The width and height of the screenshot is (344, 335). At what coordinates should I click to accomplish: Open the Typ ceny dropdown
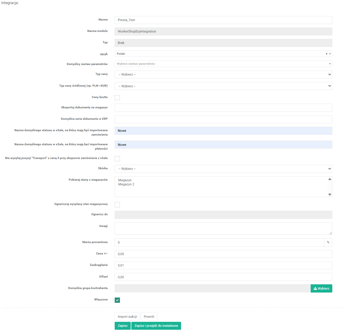[223, 74]
